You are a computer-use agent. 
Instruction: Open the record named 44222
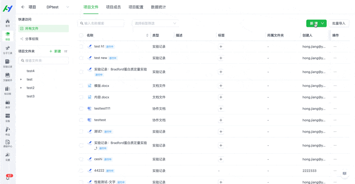point(99,171)
